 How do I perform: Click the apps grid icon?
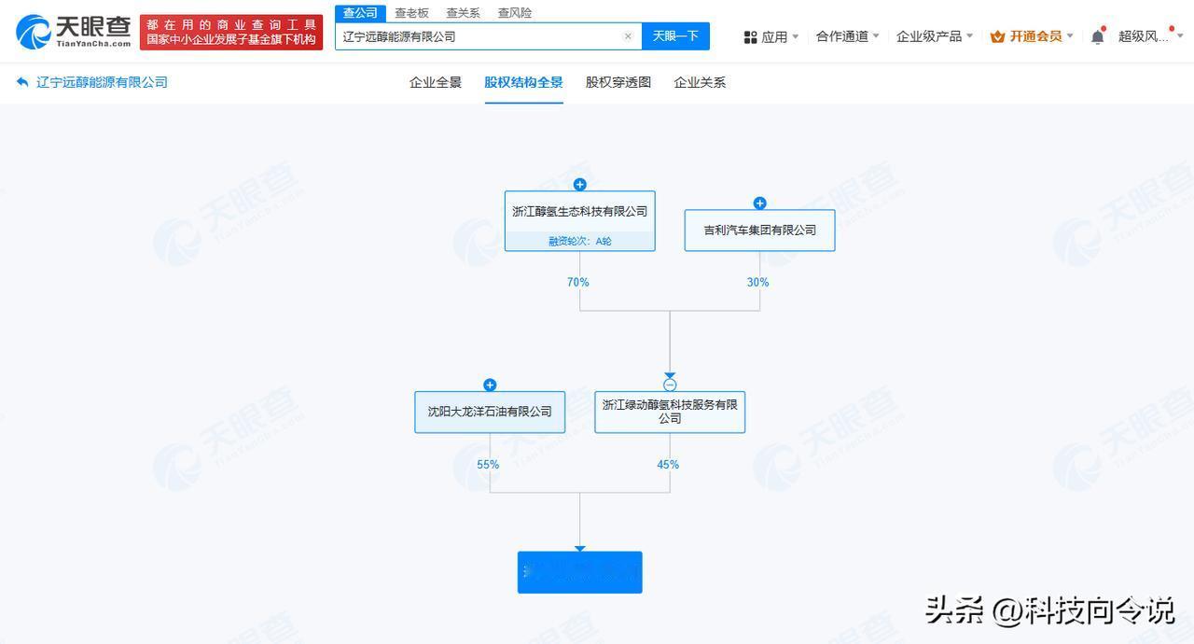tap(750, 37)
